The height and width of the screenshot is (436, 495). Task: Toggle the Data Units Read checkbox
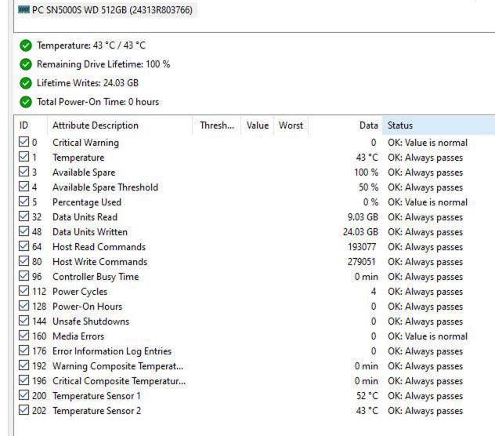[23, 216]
